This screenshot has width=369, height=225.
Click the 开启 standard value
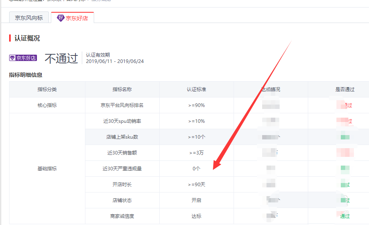point(196,200)
